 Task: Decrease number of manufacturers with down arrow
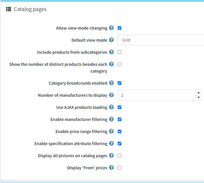(x=199, y=98)
